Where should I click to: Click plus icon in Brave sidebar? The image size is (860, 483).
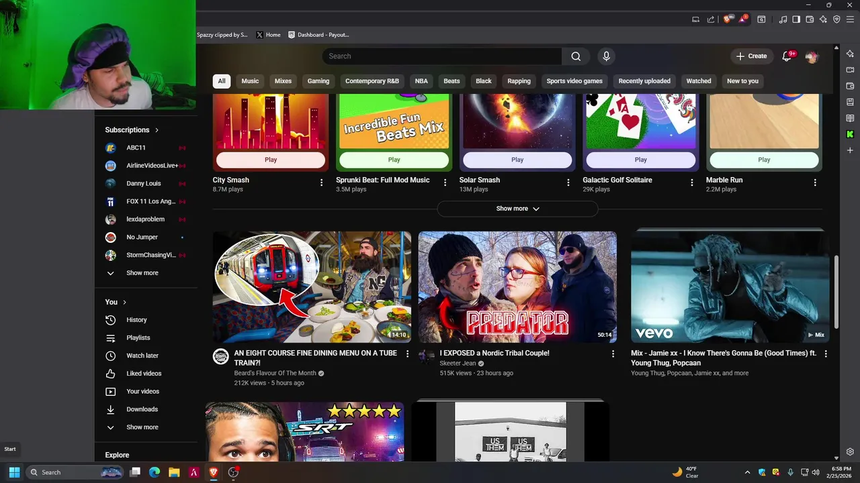click(850, 150)
